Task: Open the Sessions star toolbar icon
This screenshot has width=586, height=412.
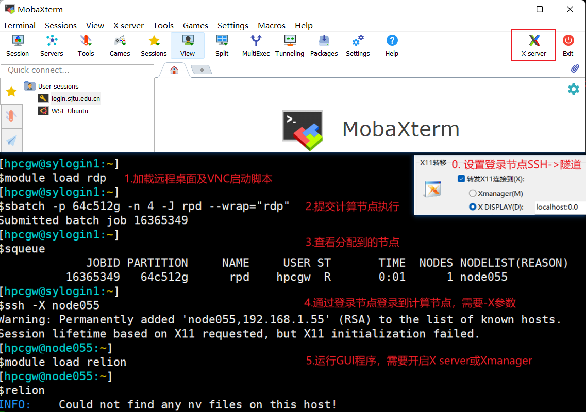Action: tap(154, 45)
